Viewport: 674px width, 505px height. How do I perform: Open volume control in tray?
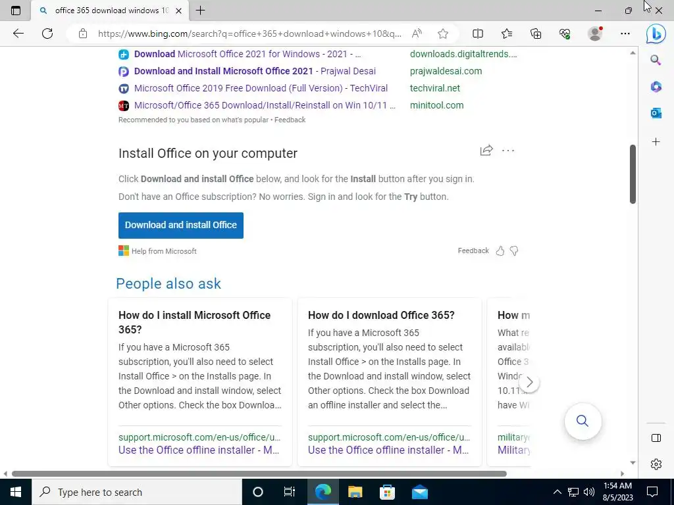click(x=589, y=492)
